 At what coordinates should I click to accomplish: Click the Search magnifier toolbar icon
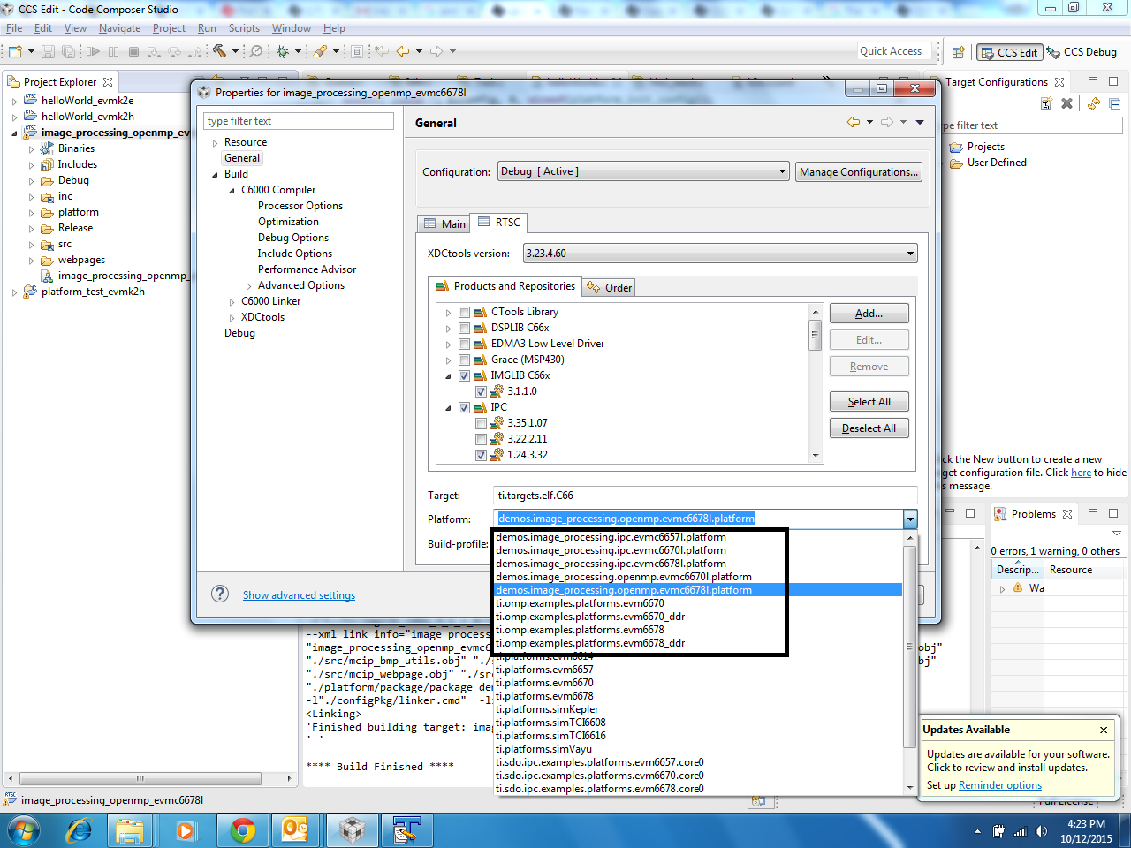pyautogui.click(x=256, y=51)
